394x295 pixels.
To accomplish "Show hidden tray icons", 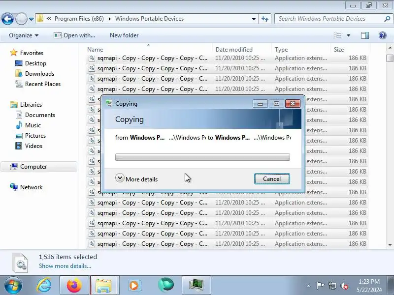I will 308,286.
